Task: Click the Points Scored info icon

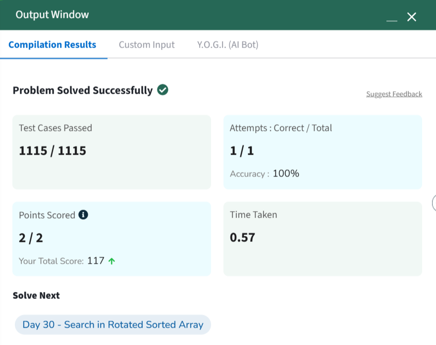Action: pyautogui.click(x=83, y=215)
